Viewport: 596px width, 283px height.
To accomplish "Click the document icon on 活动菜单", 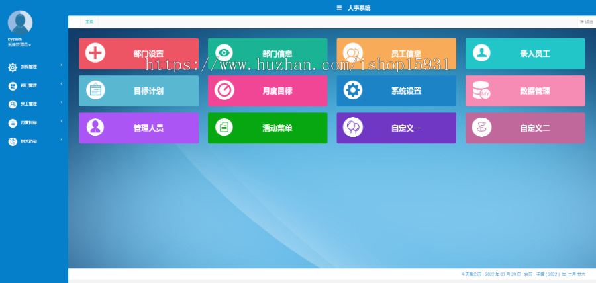I will pos(224,128).
